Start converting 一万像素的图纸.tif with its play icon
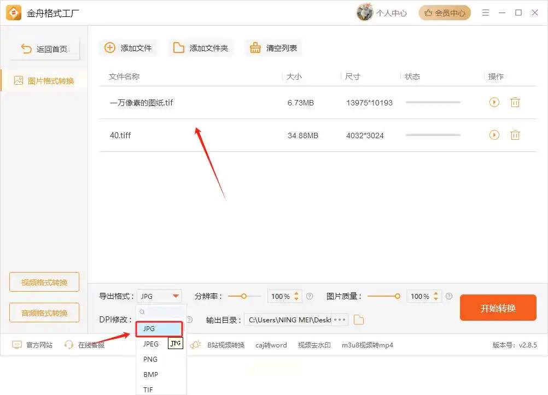 tap(494, 102)
